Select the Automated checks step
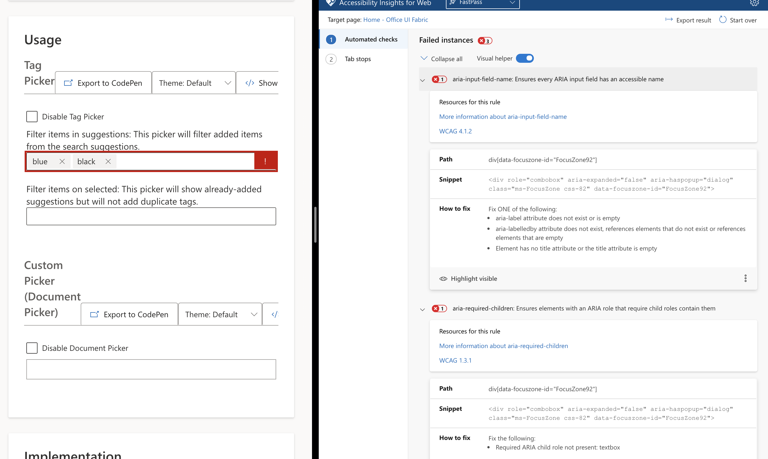Image resolution: width=768 pixels, height=459 pixels. coord(371,39)
